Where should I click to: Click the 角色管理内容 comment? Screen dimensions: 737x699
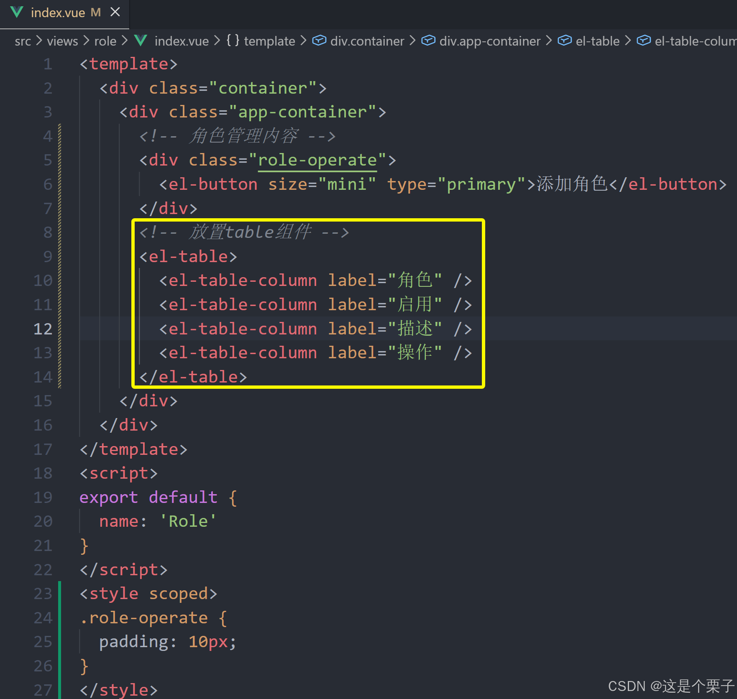pos(237,136)
